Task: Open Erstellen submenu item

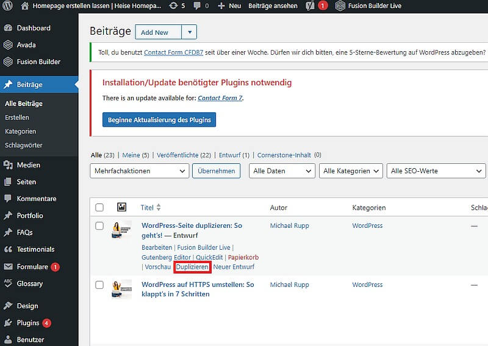Action: (x=17, y=118)
